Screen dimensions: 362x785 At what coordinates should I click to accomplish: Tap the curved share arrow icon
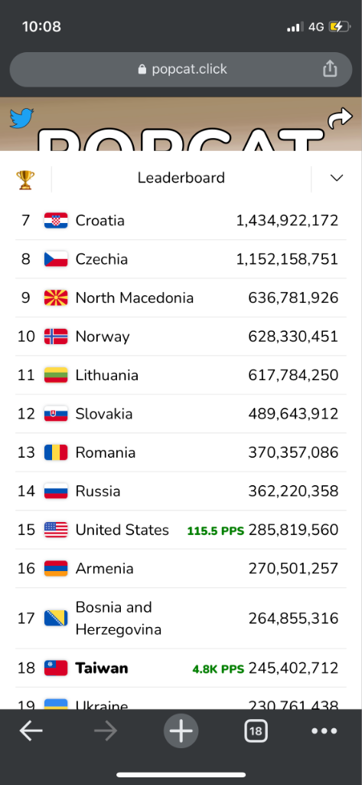(x=340, y=119)
